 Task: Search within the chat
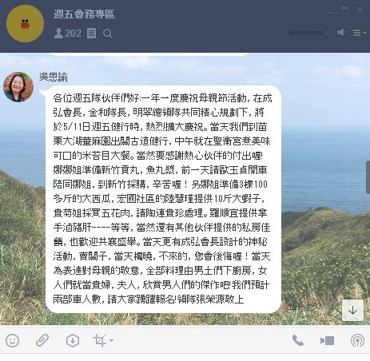pos(107,34)
